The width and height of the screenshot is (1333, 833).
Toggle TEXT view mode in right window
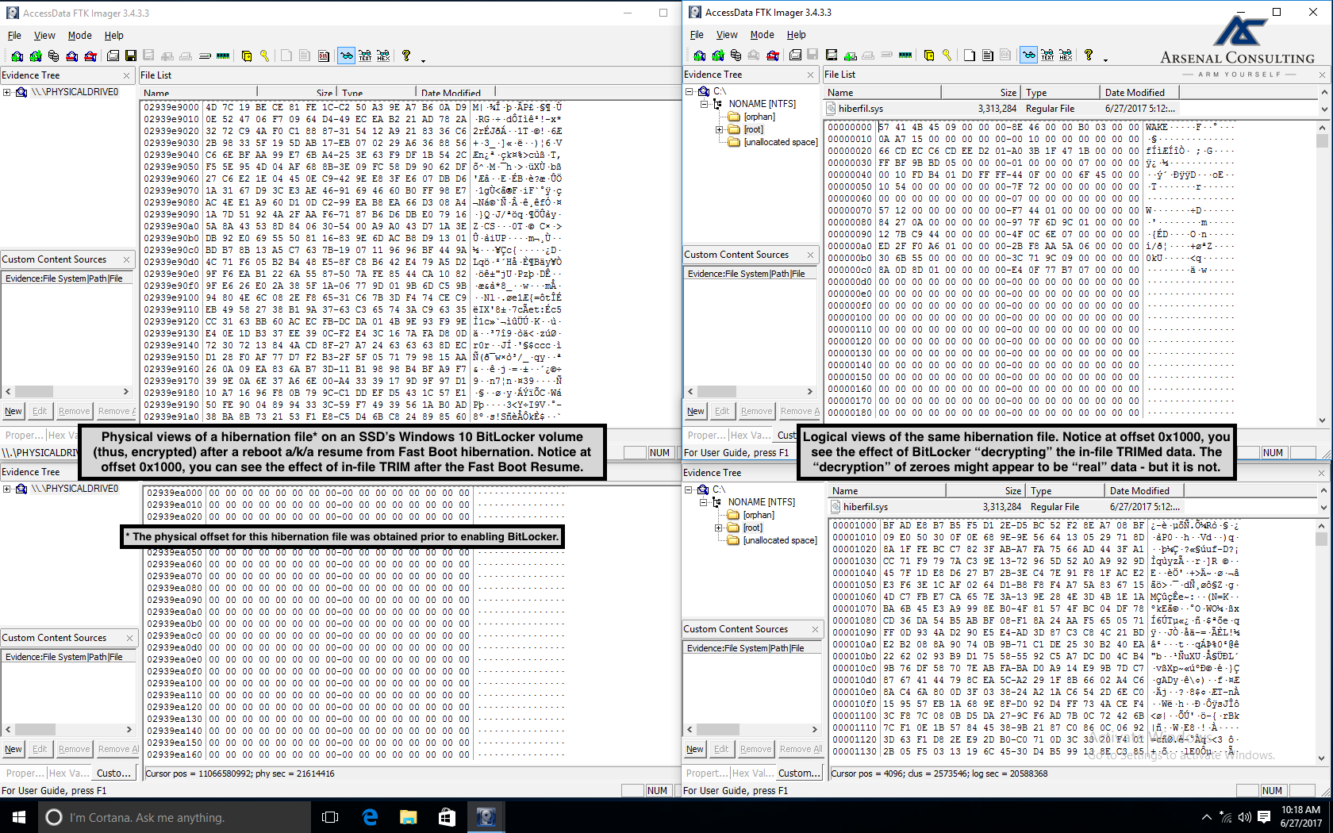(x=1047, y=55)
